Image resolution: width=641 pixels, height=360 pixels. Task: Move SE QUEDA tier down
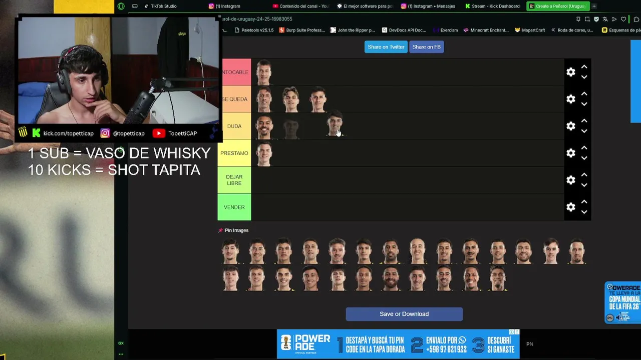coord(584,104)
